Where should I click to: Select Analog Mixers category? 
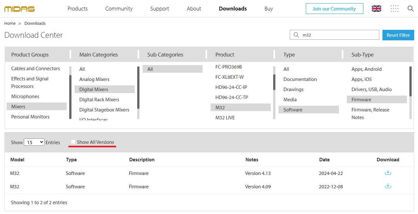pyautogui.click(x=94, y=79)
